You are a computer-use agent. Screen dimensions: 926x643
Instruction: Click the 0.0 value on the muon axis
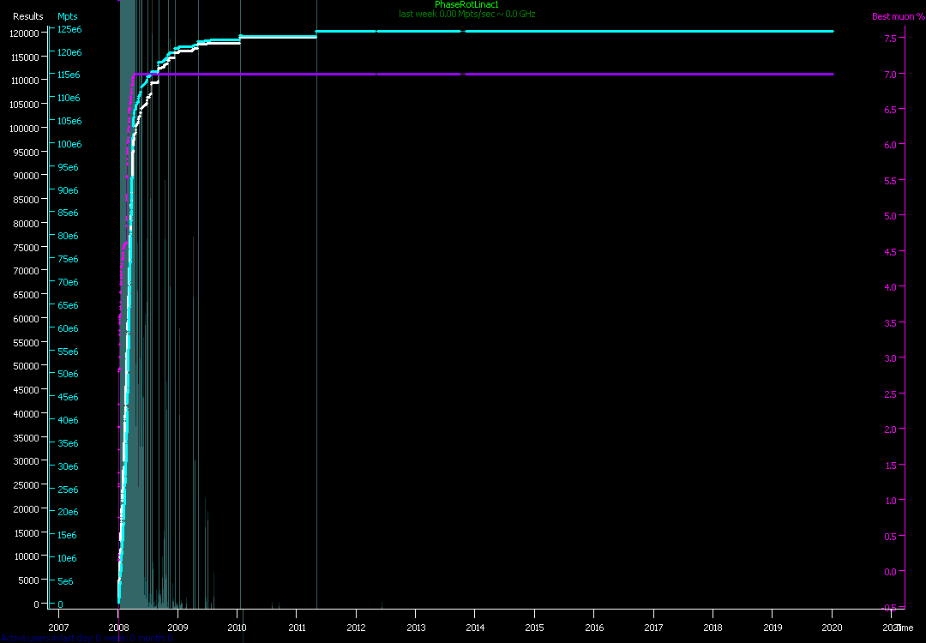tap(891, 572)
